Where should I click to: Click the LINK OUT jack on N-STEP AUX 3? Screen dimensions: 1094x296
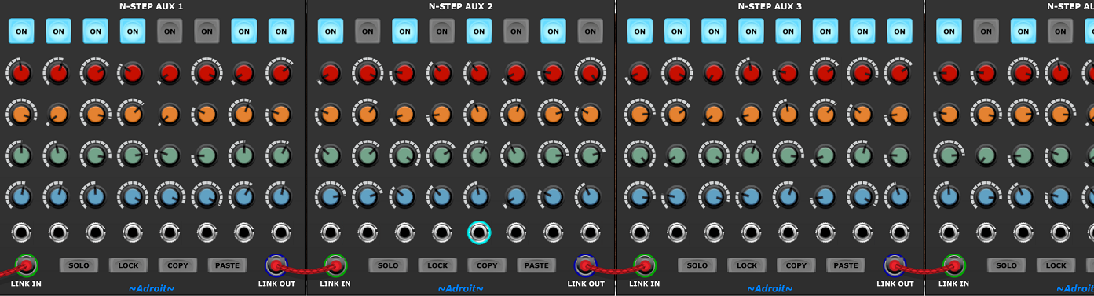click(895, 265)
